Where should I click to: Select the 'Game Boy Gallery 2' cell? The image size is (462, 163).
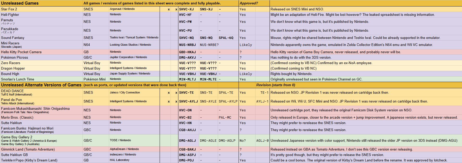(x=41, y=140)
